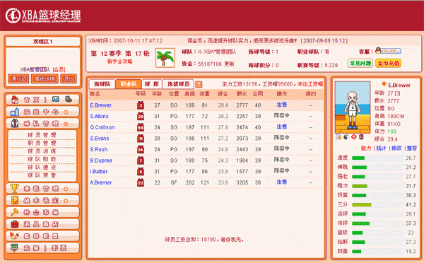This screenshot has height=263, width=424.
Task: Click B.Dupree's number 7 jersey icon
Action: pyautogui.click(x=141, y=160)
